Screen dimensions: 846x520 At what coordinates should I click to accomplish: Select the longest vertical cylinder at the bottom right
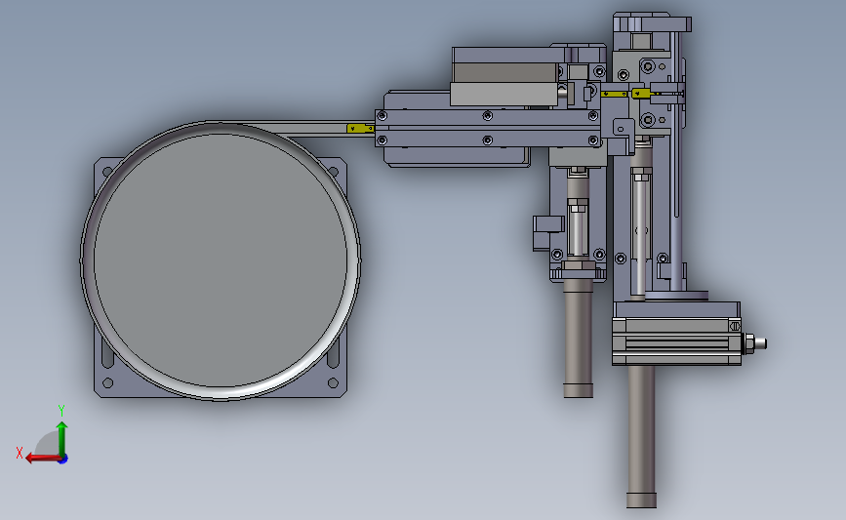tap(641, 436)
